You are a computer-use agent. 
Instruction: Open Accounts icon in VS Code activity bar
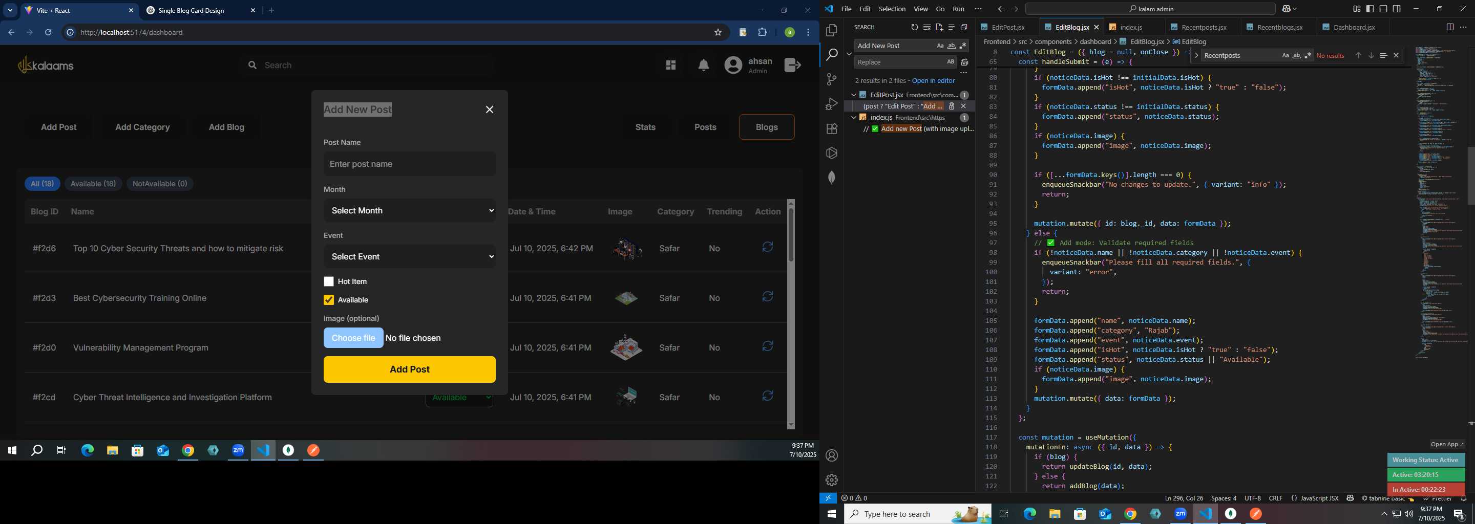[831, 456]
